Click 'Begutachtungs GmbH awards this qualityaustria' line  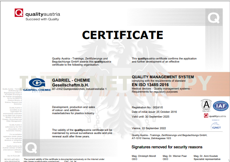coord(82,62)
